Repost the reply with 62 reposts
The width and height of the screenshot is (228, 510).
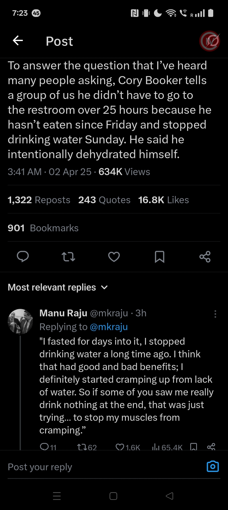(82, 447)
